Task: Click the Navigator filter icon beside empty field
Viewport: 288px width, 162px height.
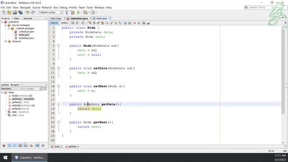Action: (x=45, y=89)
